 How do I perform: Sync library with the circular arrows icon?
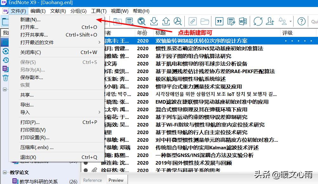click(x=258, y=21)
